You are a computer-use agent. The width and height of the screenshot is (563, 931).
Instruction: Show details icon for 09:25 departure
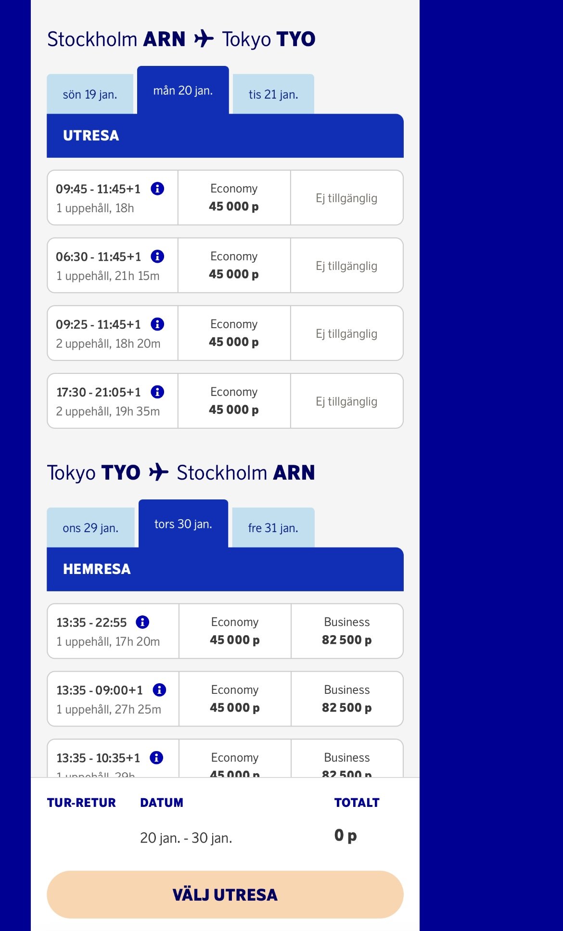157,324
